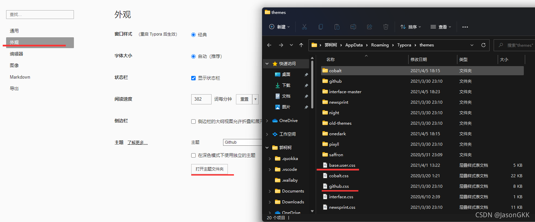The height and width of the screenshot is (222, 535).
Task: Expand the OneDrive tree node
Action: click(x=267, y=121)
